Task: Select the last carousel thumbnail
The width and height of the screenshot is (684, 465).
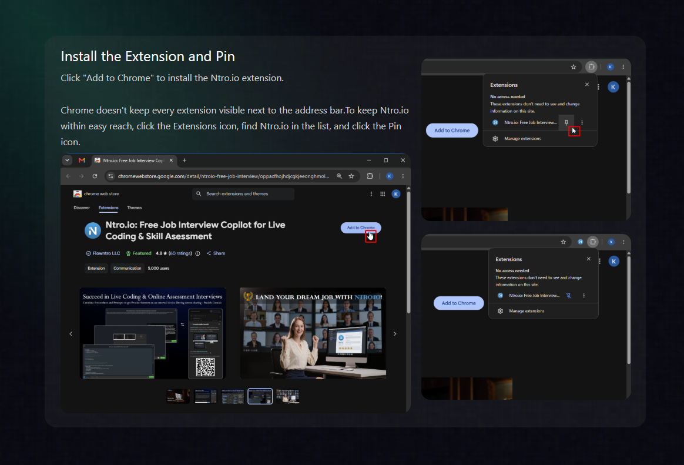Action: click(x=287, y=396)
